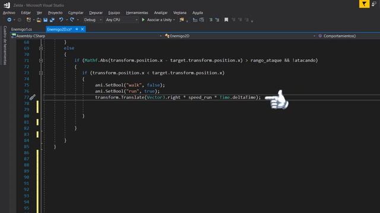
Task: Click the increase line indent icon
Action: [x=202, y=20]
